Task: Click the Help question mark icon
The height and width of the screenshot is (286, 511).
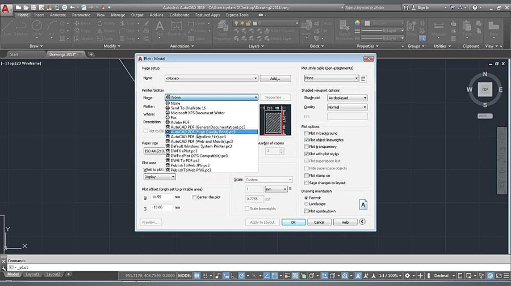Action: [475, 7]
